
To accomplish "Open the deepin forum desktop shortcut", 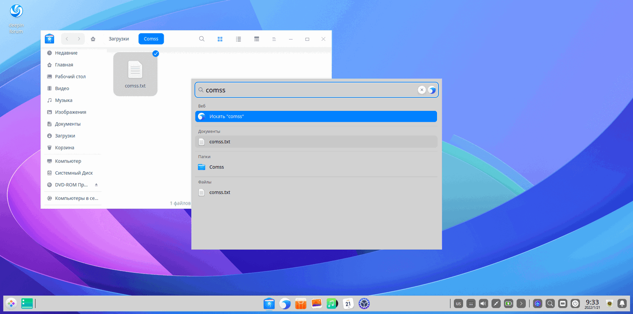I will pyautogui.click(x=16, y=19).
